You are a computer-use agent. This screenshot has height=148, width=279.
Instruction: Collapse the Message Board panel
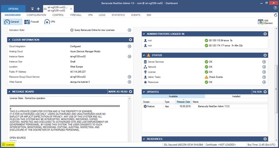9,92
